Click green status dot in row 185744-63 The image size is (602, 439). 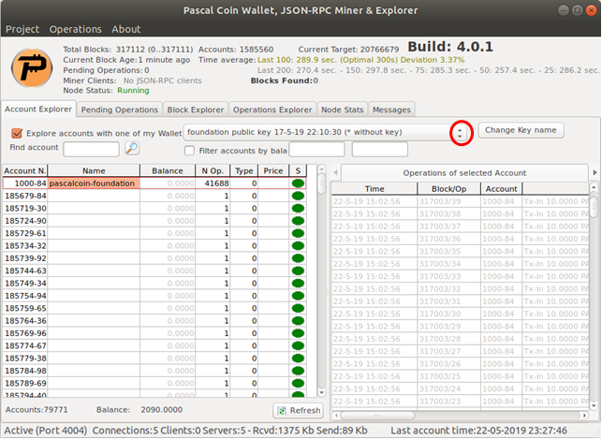[298, 271]
